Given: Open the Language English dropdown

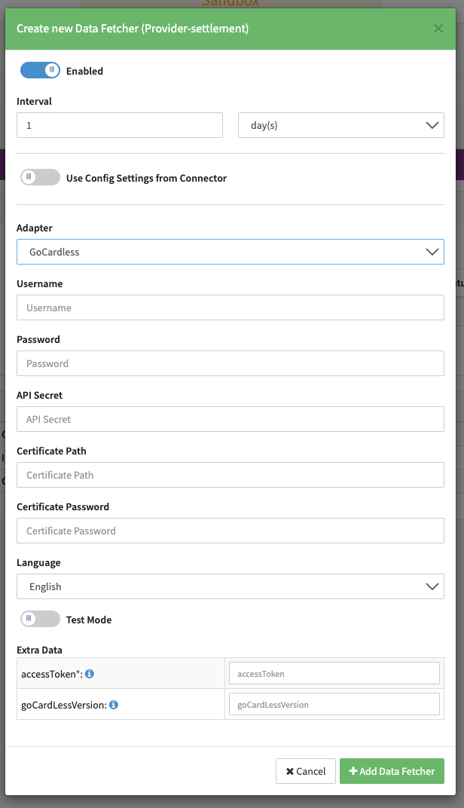Looking at the screenshot, I should click(x=230, y=586).
